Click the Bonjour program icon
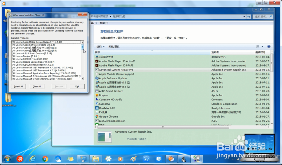This screenshot has height=165, width=282. tap(97, 95)
